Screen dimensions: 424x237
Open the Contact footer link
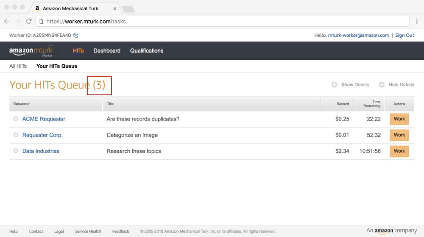[x=36, y=231]
